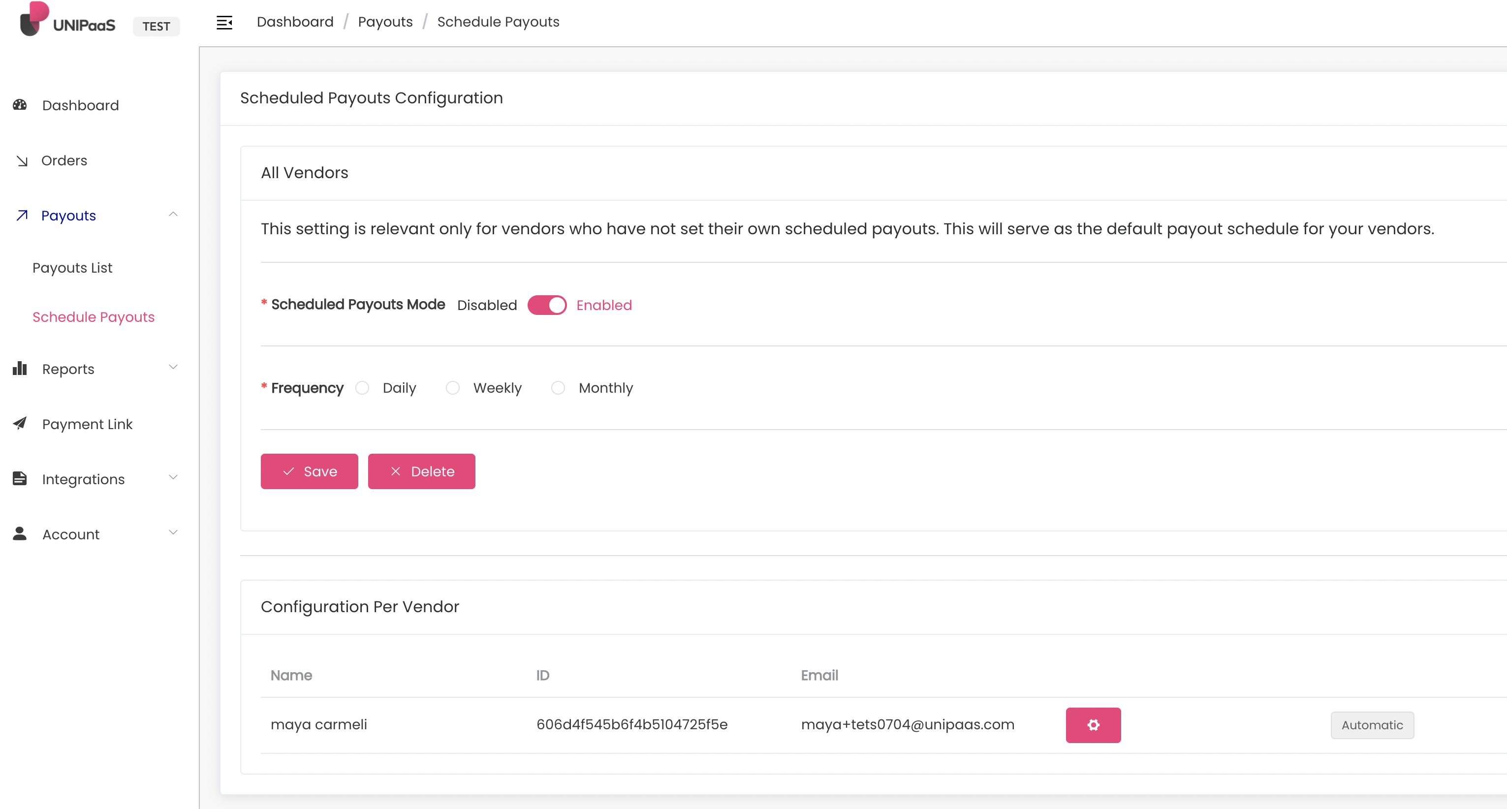Click the Reports bar chart icon
Viewport: 1507px width, 809px height.
20,369
